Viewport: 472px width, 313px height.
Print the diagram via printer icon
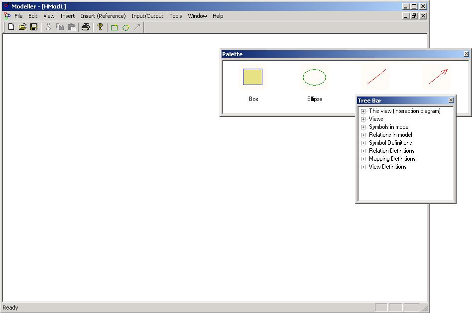tap(86, 27)
